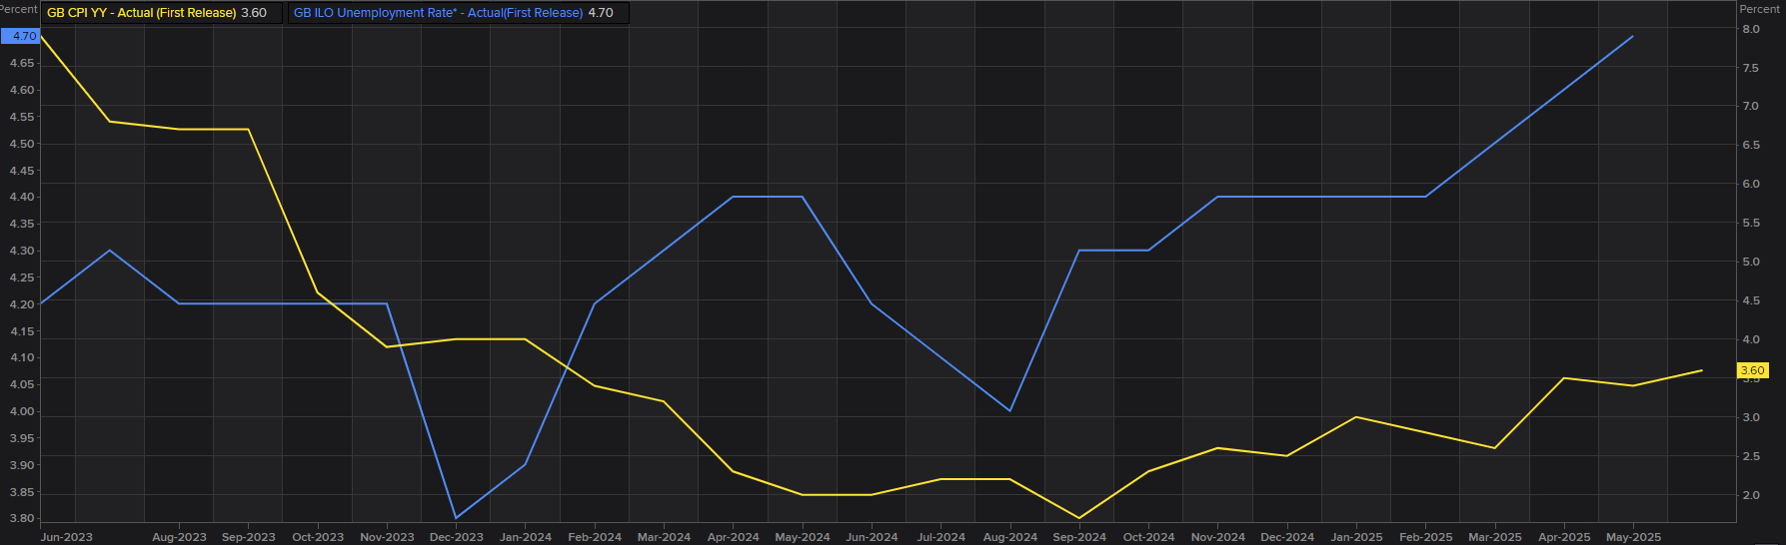
Task: Click the left axis Percent label
Action: tap(19, 9)
